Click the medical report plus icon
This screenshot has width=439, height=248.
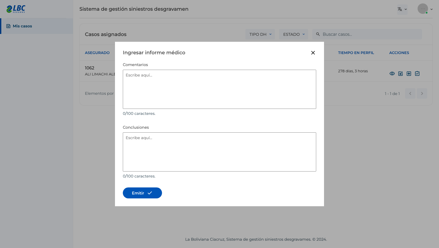pyautogui.click(x=409, y=74)
